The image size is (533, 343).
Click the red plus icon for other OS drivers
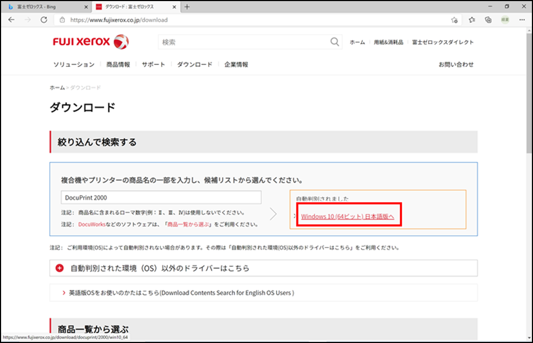point(59,268)
